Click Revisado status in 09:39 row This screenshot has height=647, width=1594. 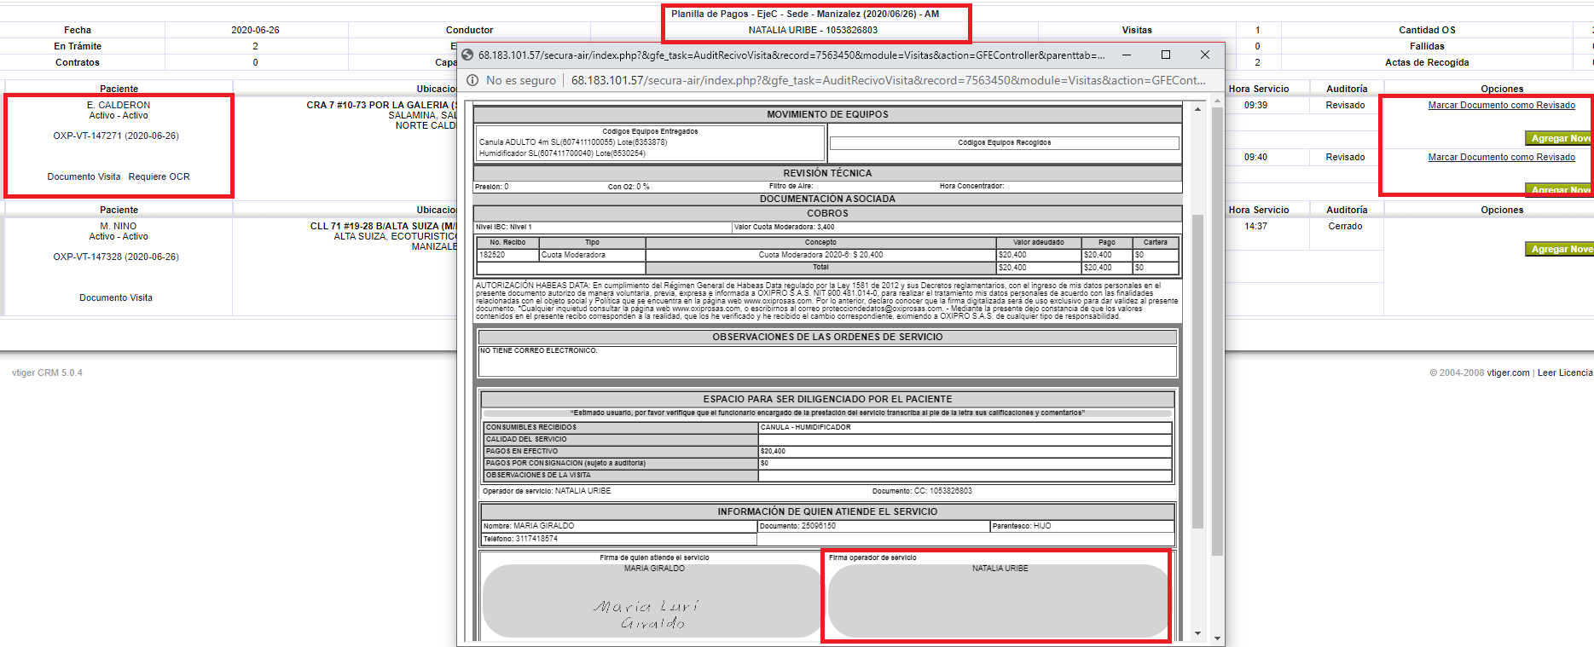1345,105
